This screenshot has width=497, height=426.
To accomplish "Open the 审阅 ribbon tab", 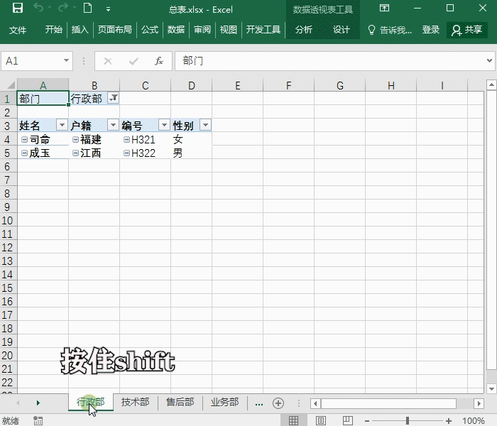I will (202, 30).
